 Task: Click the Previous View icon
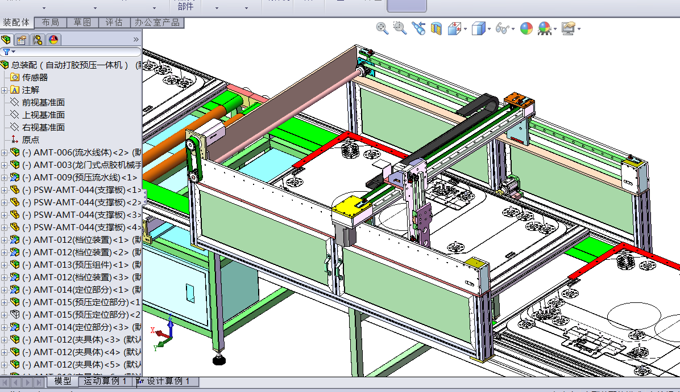click(418, 28)
